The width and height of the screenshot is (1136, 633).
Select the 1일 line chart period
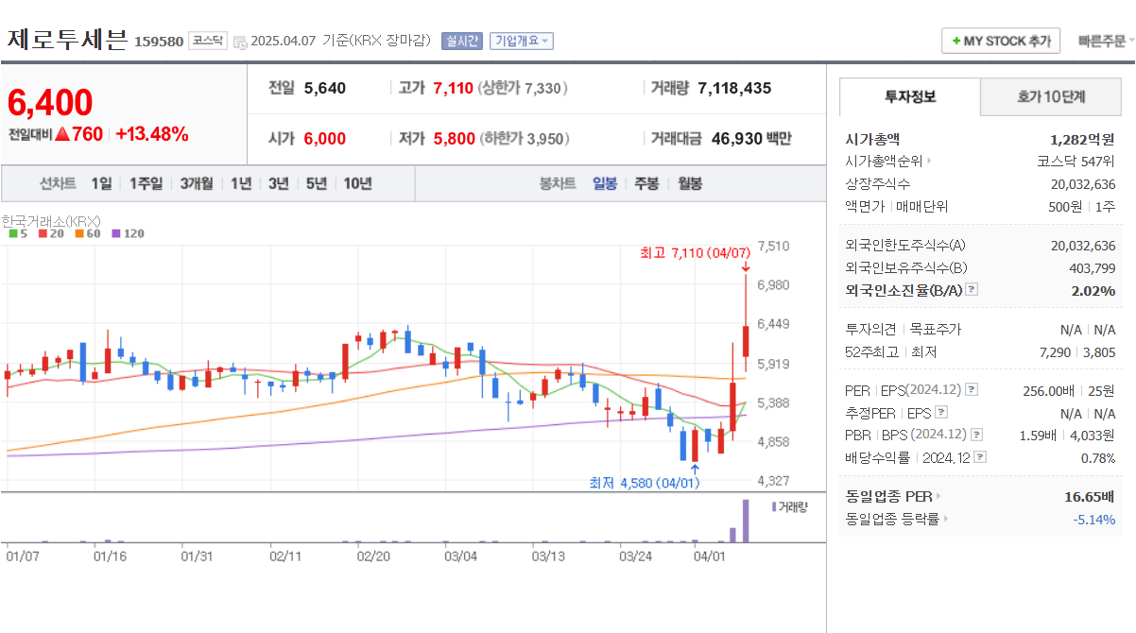coord(101,183)
